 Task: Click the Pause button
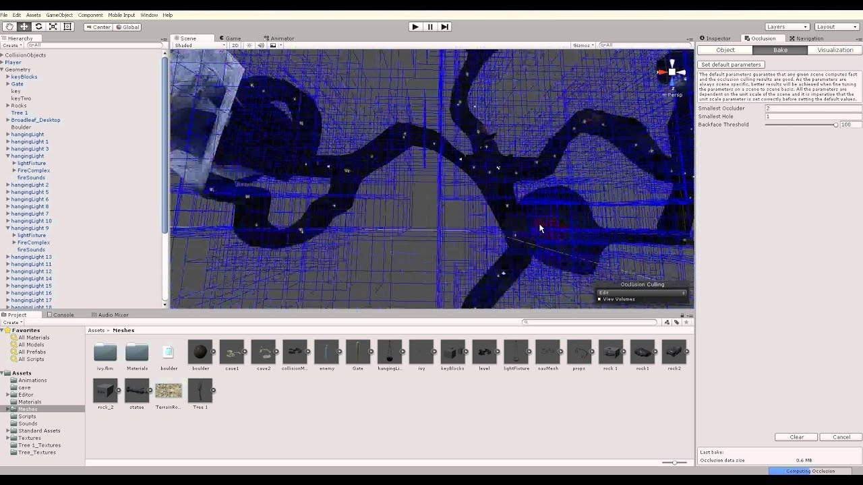point(430,27)
